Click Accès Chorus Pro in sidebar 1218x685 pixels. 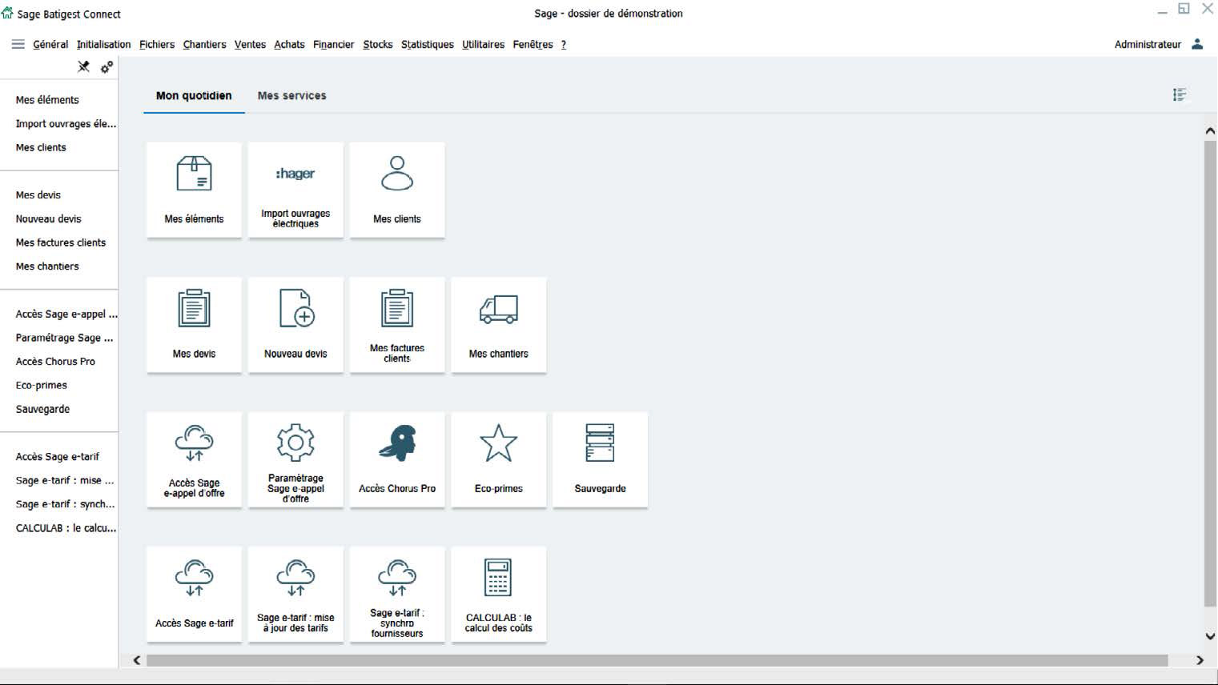tap(55, 362)
